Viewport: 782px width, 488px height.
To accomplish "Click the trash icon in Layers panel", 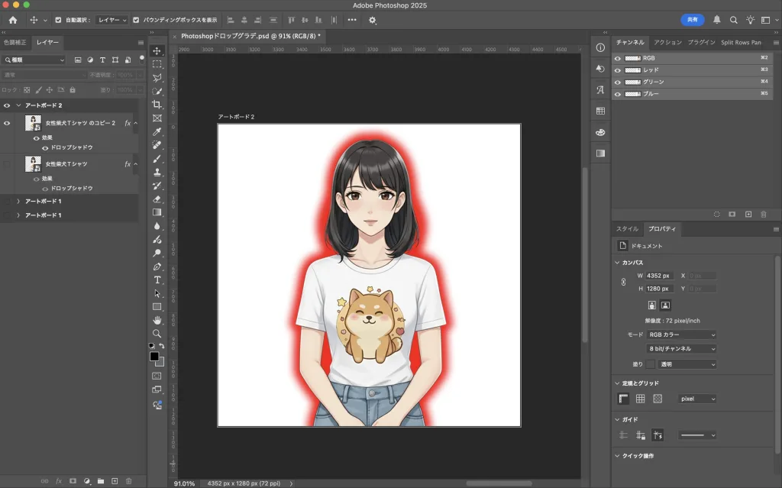I will 128,481.
